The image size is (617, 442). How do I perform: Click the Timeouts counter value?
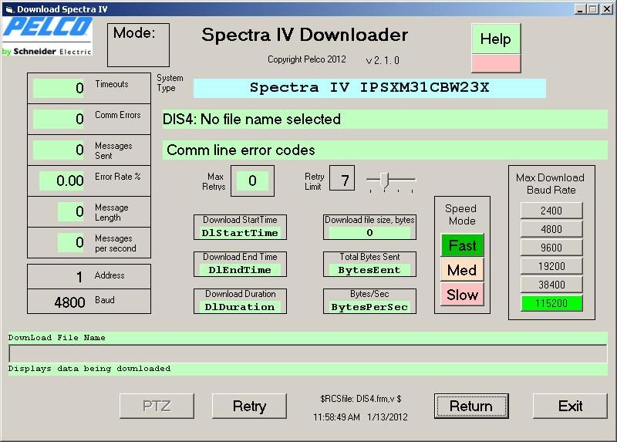point(59,88)
